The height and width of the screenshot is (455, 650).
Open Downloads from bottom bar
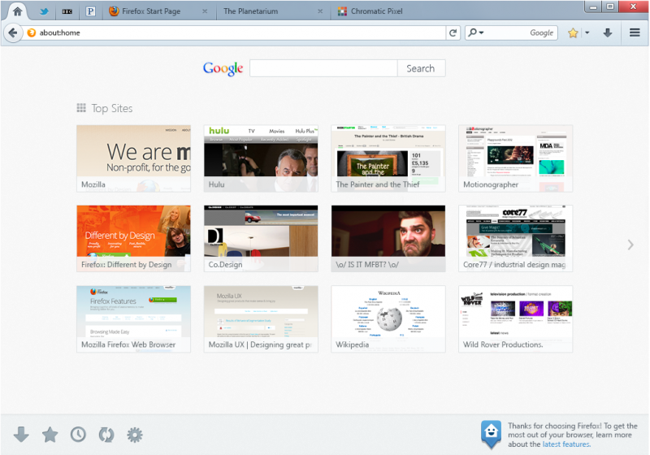click(21, 434)
